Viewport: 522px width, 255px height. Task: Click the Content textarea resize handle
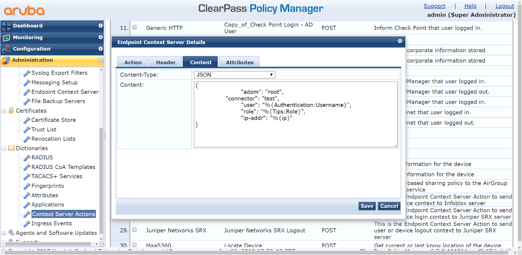pyautogui.click(x=396, y=145)
